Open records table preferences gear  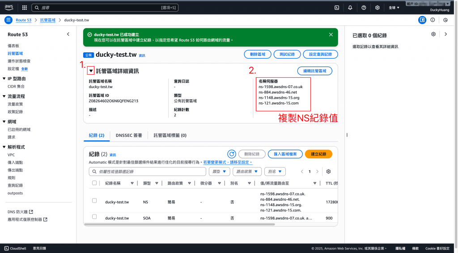(328, 171)
